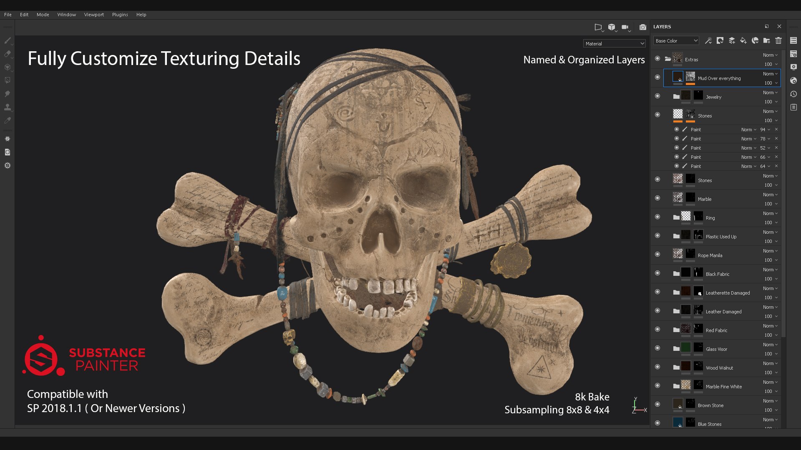Viewport: 801px width, 450px height.
Task: Hide the Mud Over everything layer
Action: 657,77
